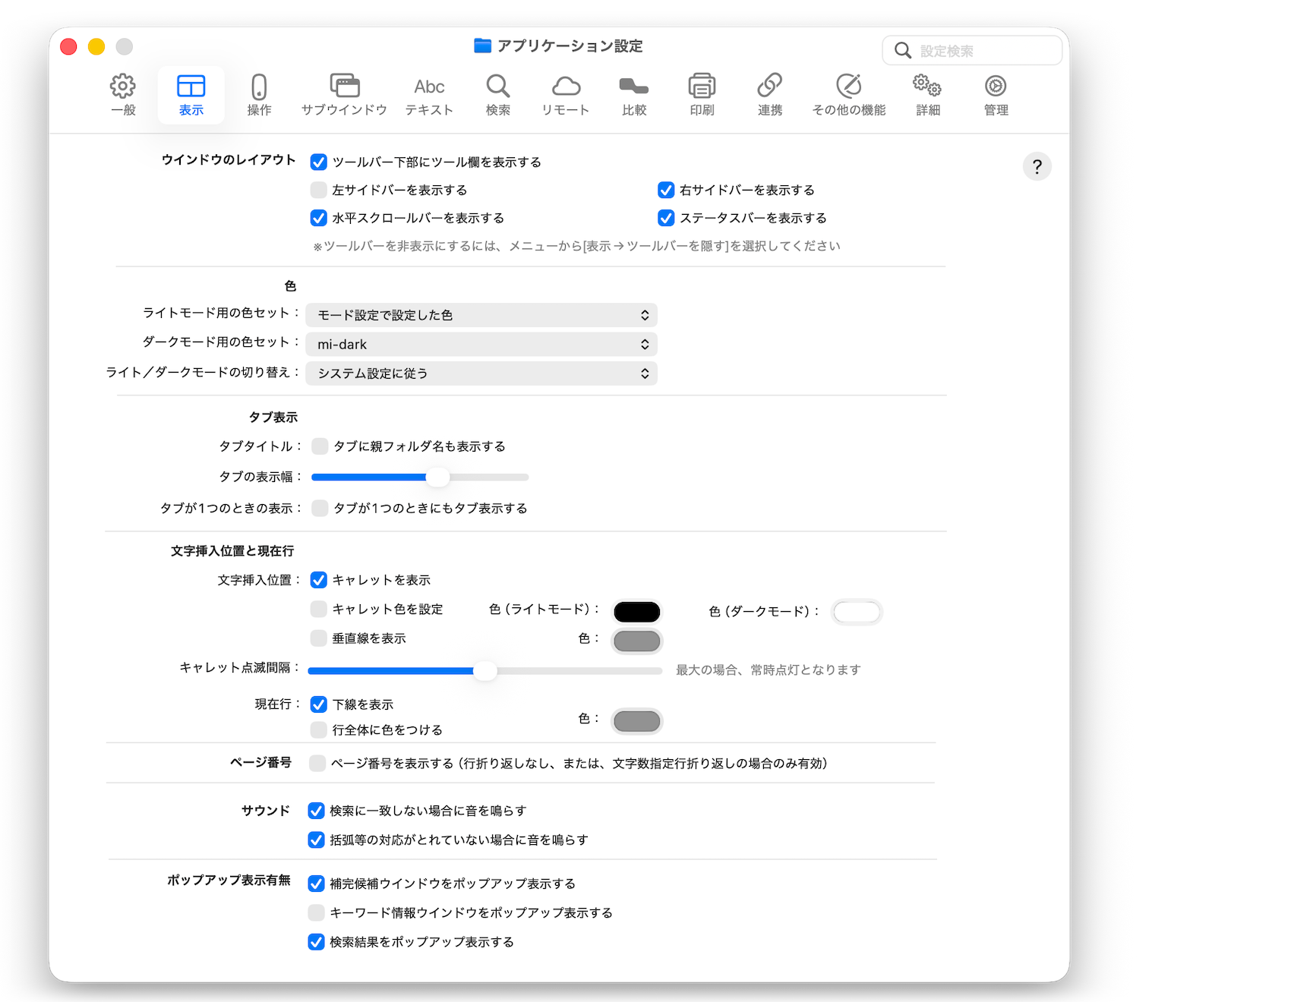This screenshot has height=1002, width=1291.
Task: Toggle 行全体に色をつける checkbox
Action: coord(319,729)
